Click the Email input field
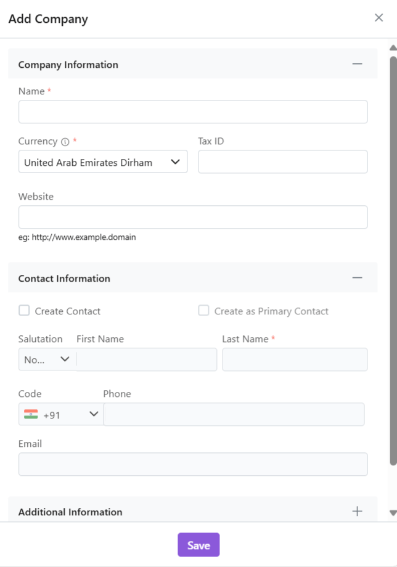The height and width of the screenshot is (567, 397). [193, 464]
